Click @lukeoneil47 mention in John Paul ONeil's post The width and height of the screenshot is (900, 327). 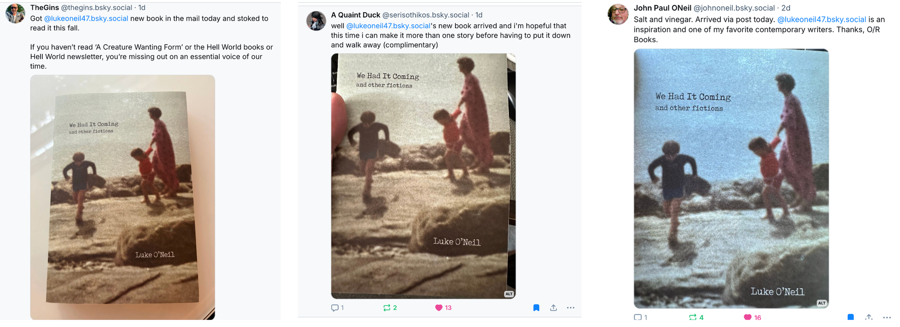click(x=821, y=19)
